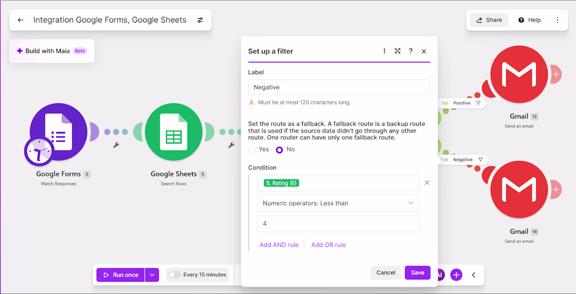Open the Positive route filter icon
This screenshot has height=294, width=576.
478,103
